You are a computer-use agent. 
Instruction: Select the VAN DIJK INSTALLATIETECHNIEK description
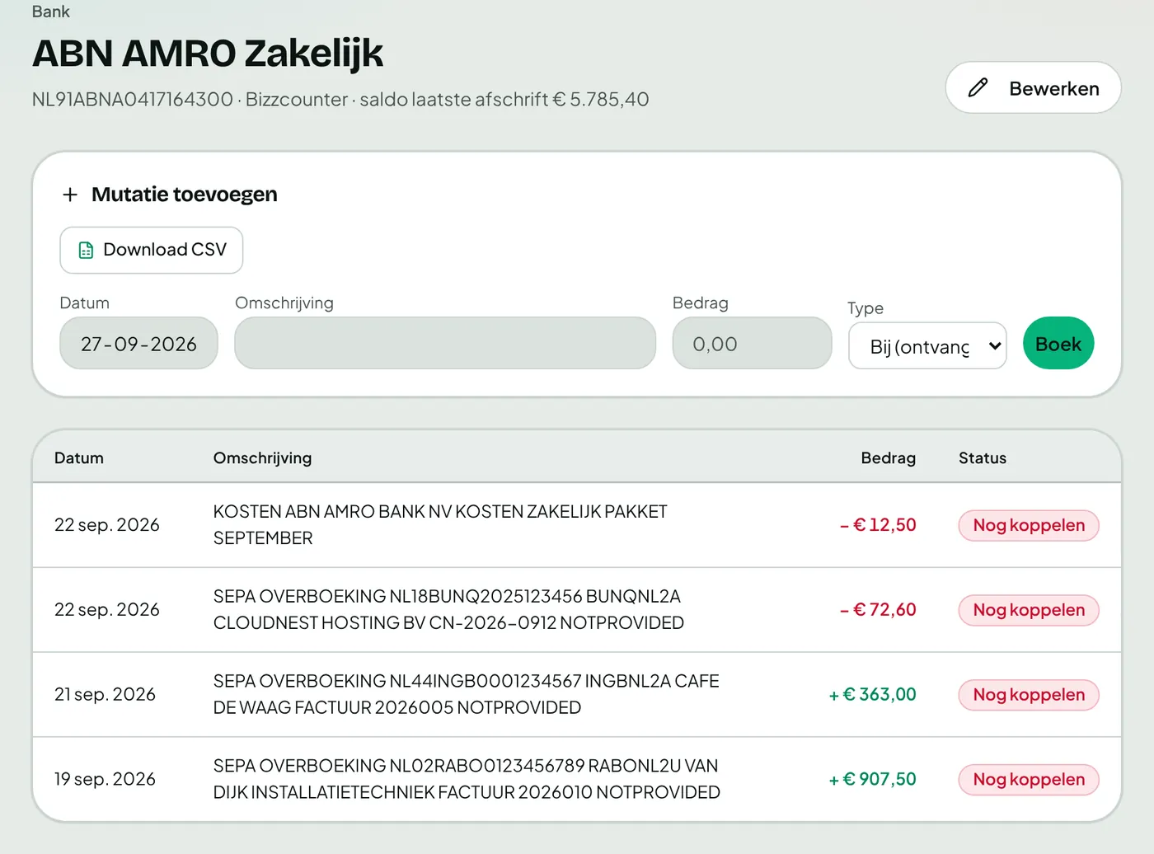click(467, 780)
